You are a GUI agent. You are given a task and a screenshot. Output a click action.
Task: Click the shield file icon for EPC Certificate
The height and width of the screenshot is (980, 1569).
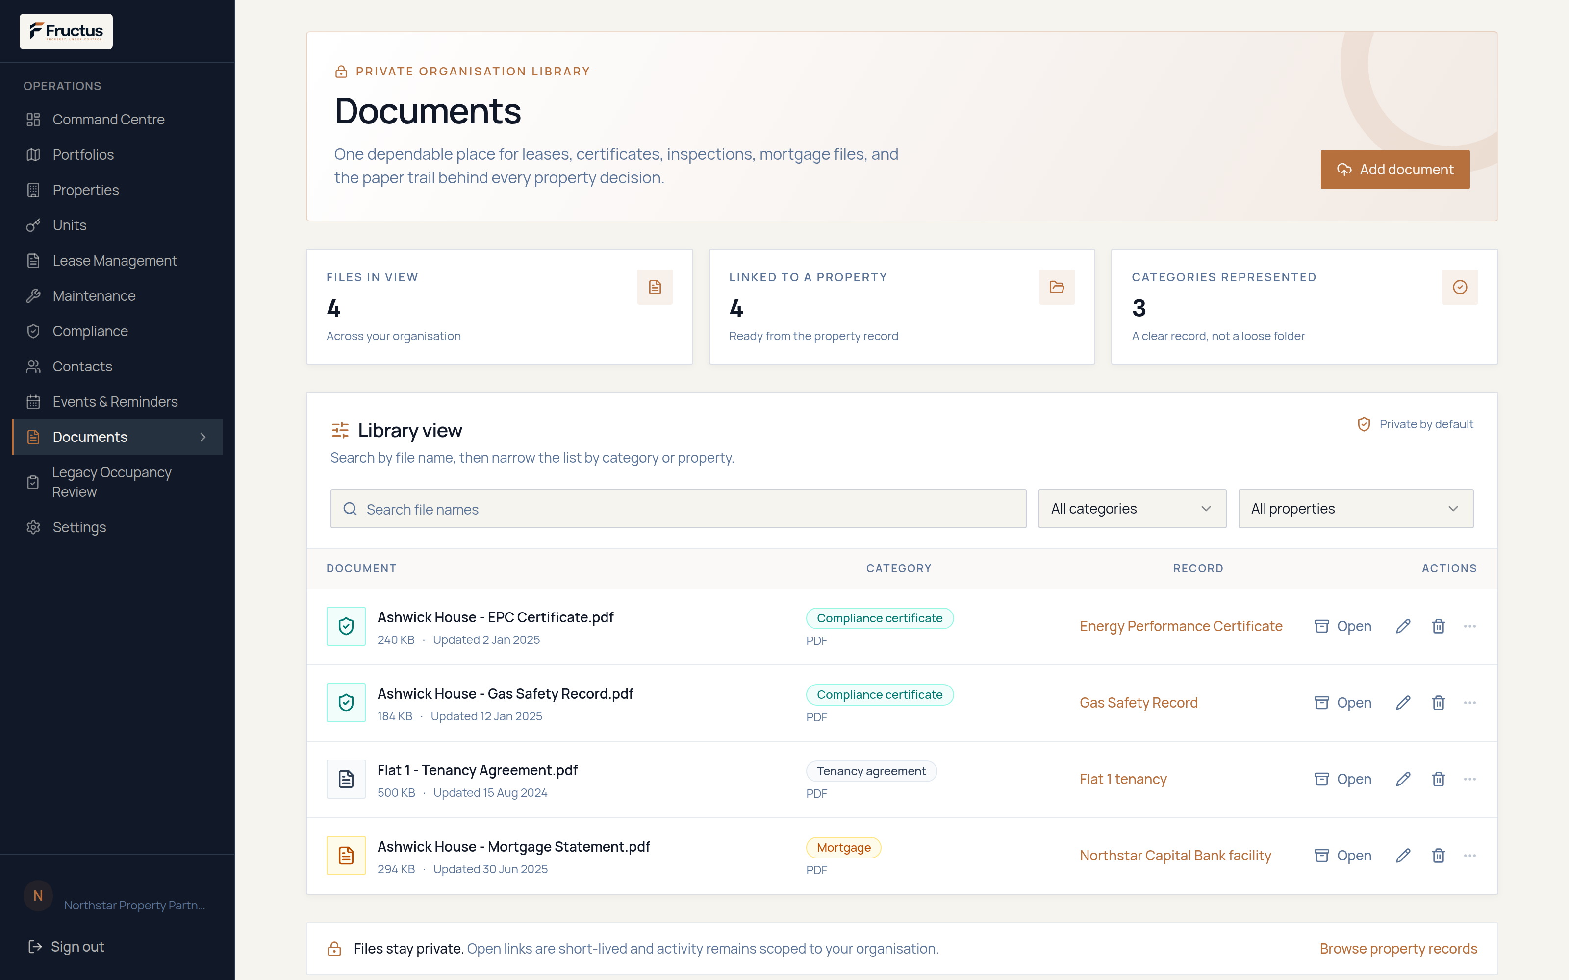[x=346, y=626]
